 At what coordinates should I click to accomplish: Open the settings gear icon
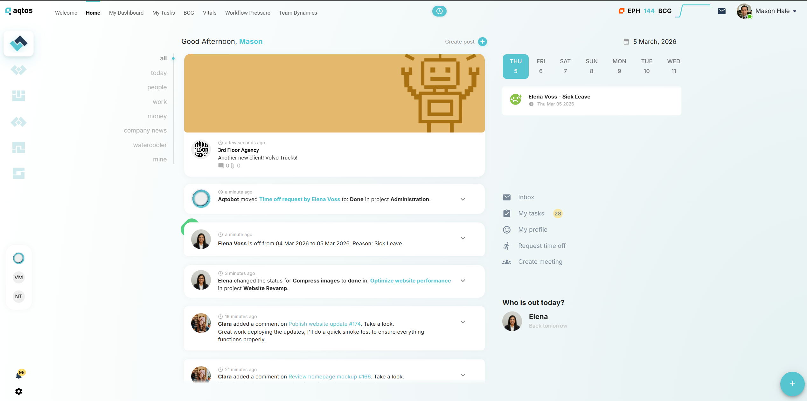coord(19,391)
